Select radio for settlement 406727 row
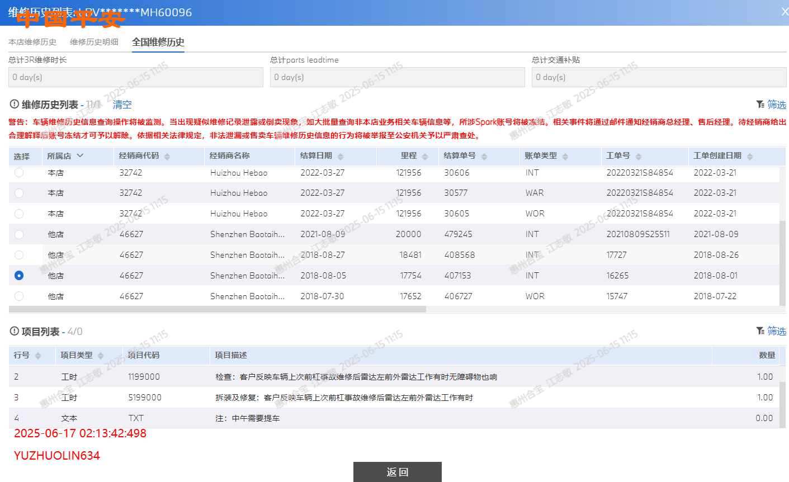789x482 pixels. click(19, 296)
